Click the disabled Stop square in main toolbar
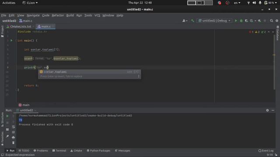This screenshot has height=157, width=280. (265, 20)
